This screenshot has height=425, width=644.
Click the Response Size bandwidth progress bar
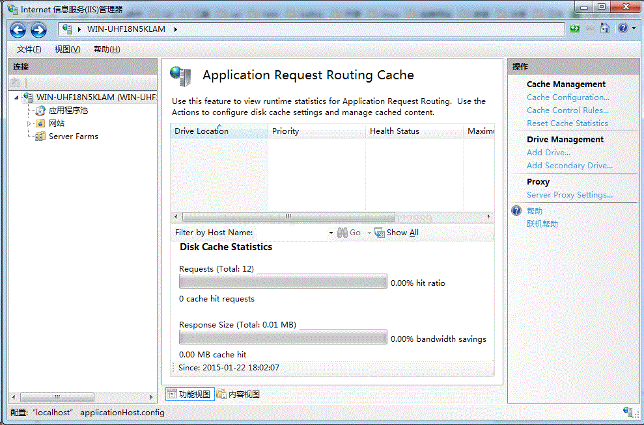[x=283, y=337]
